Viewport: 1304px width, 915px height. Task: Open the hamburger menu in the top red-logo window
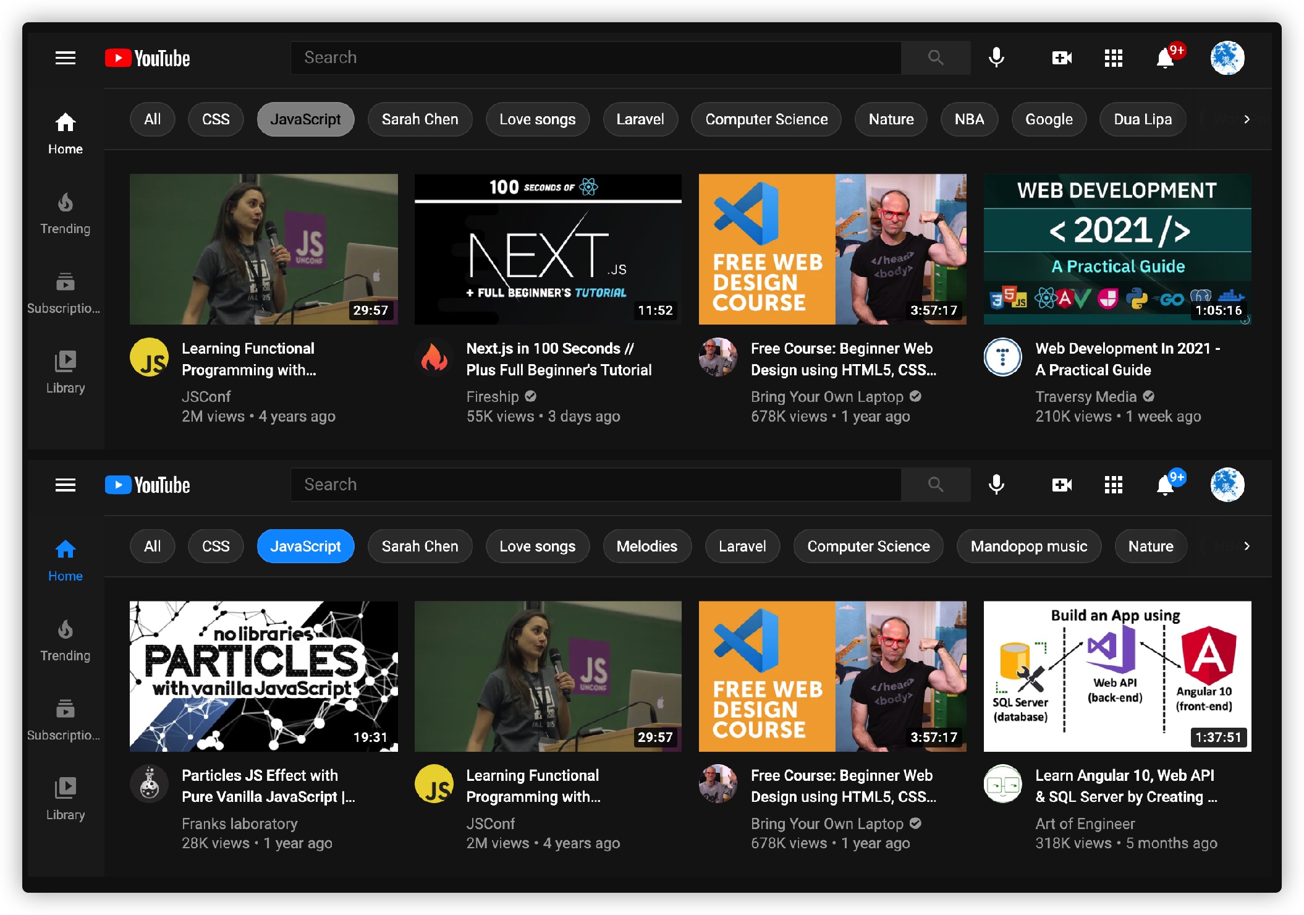(66, 58)
